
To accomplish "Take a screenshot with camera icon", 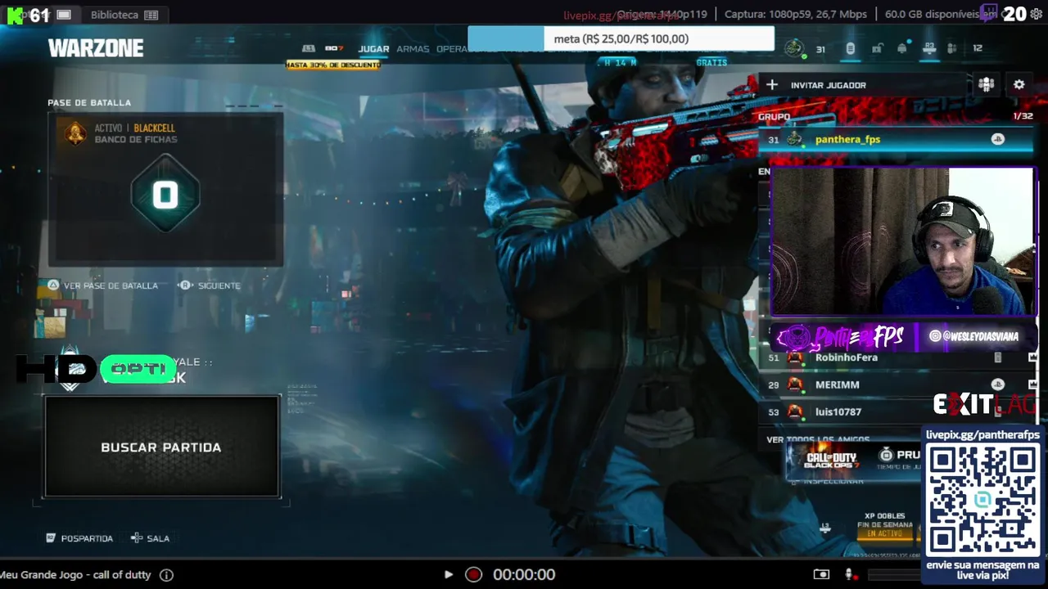I will (821, 574).
